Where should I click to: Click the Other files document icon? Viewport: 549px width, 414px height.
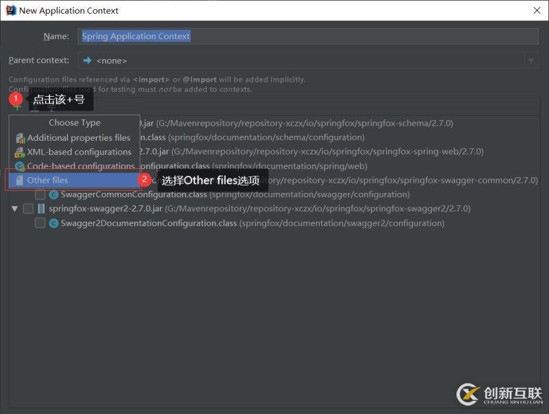click(20, 181)
